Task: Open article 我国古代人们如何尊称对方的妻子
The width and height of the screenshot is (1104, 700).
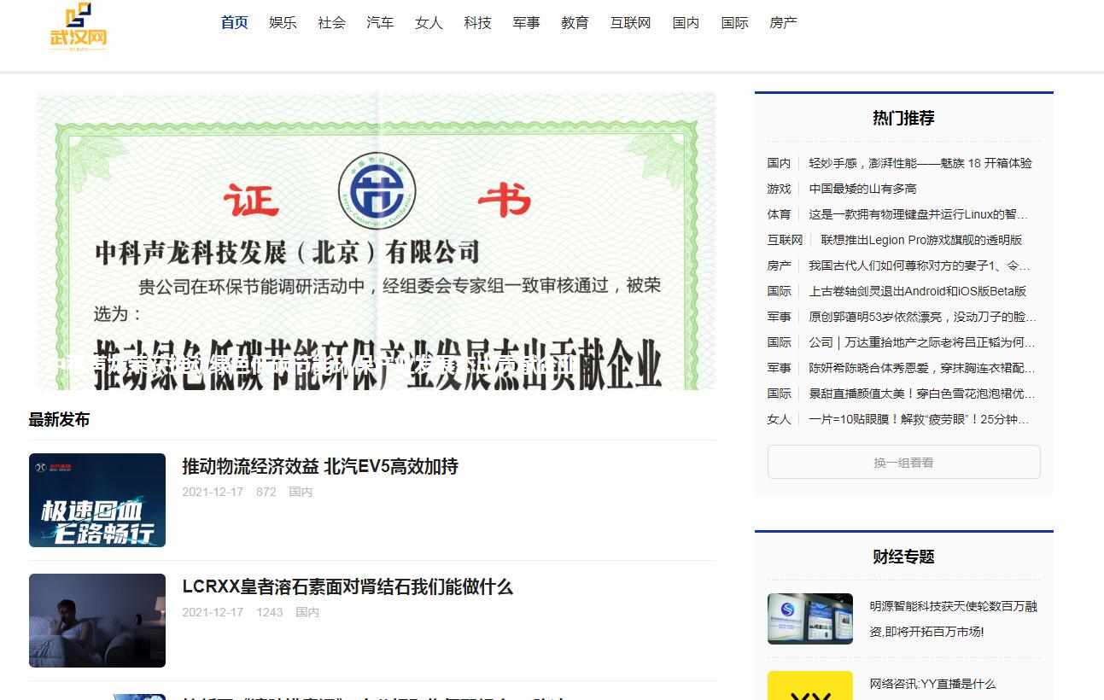Action: [920, 265]
